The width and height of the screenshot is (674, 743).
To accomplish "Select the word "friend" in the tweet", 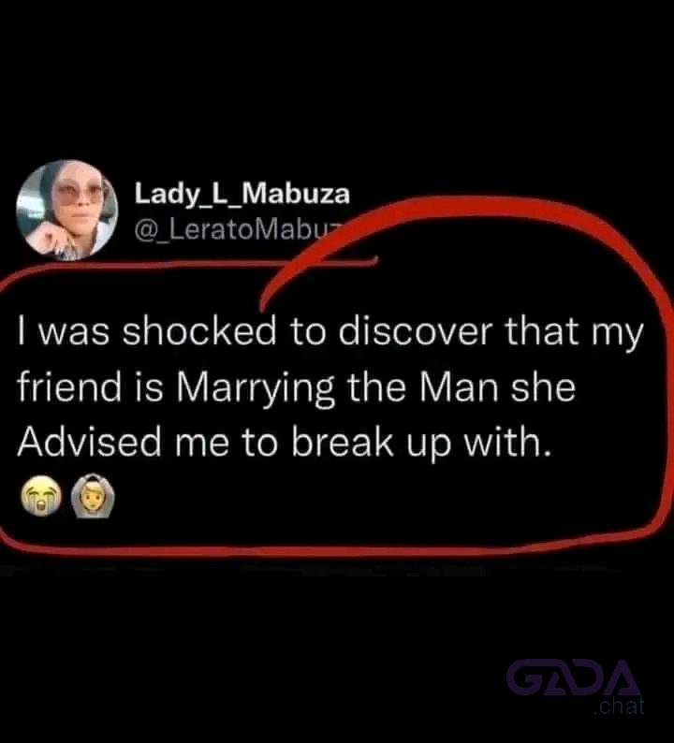I will (69, 386).
